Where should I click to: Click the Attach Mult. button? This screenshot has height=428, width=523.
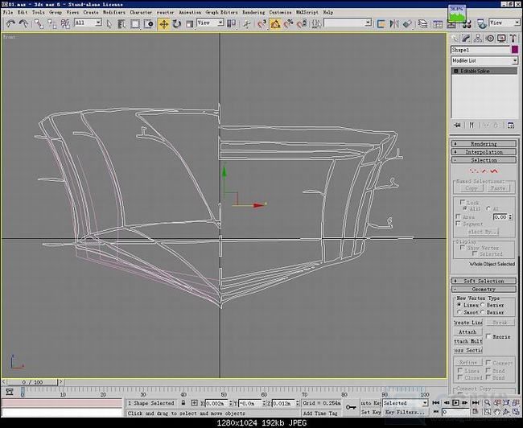pyautogui.click(x=467, y=341)
